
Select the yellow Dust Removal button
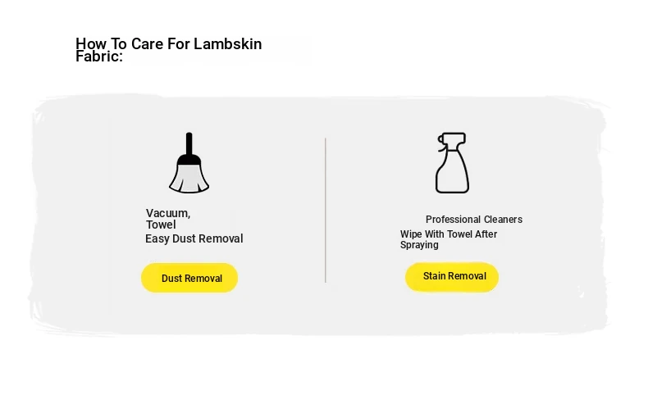pos(189,278)
